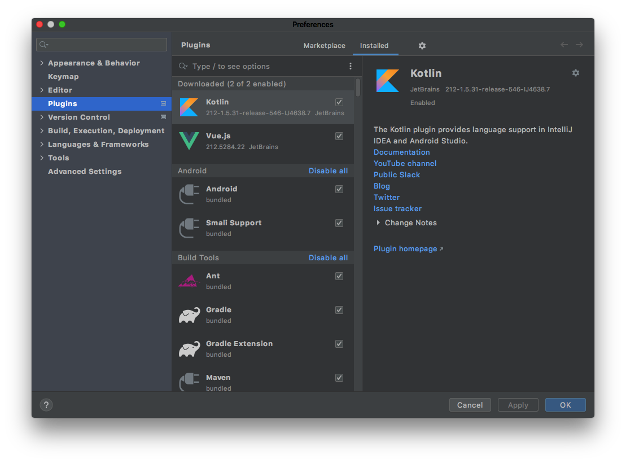Viewport: 626px width, 463px height.
Task: Click the Vue.js plugin logo icon
Action: (x=189, y=141)
